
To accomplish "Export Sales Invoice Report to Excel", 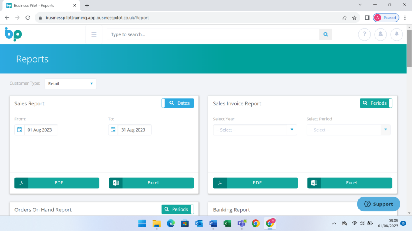I will (350, 183).
